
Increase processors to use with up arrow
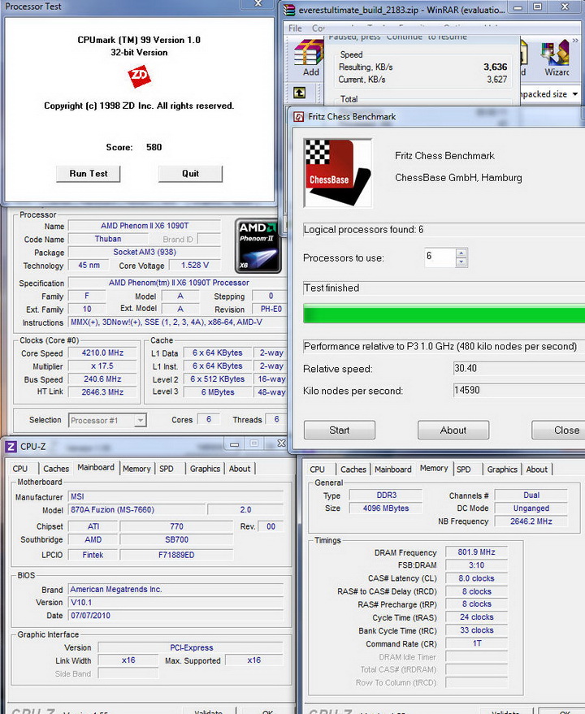coord(461,253)
